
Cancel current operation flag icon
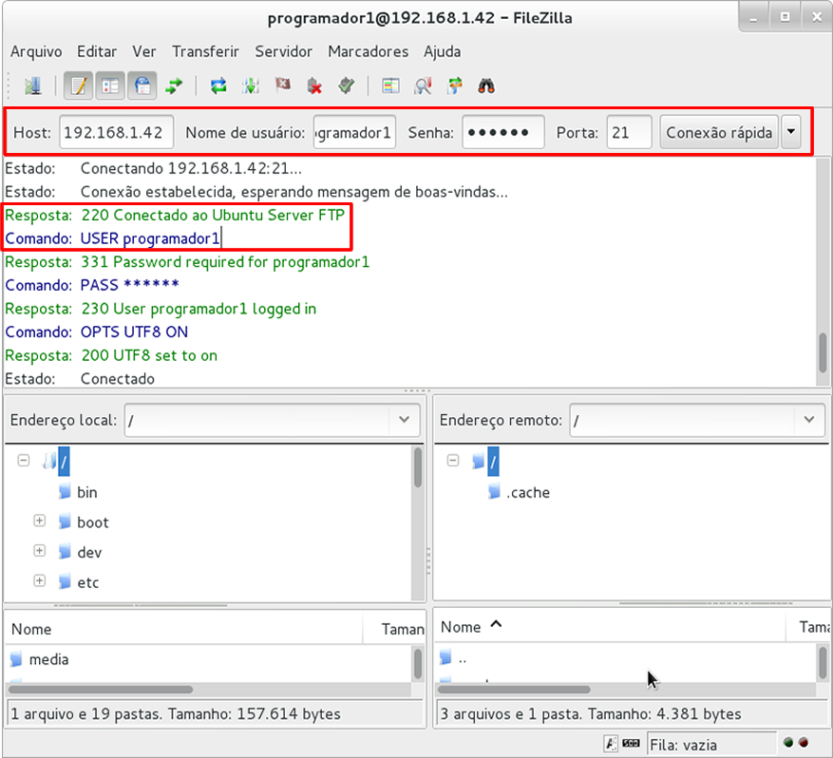click(283, 85)
